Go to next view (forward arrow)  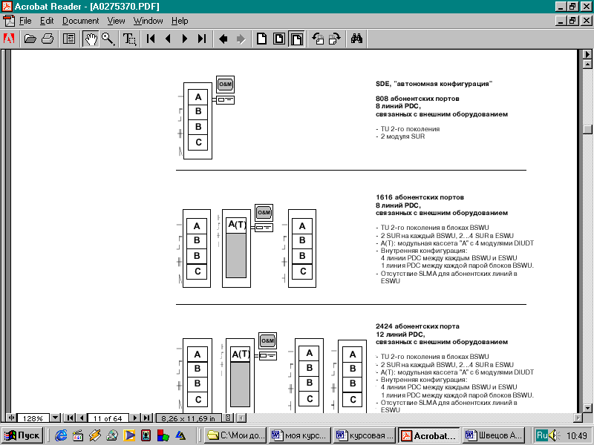[241, 39]
